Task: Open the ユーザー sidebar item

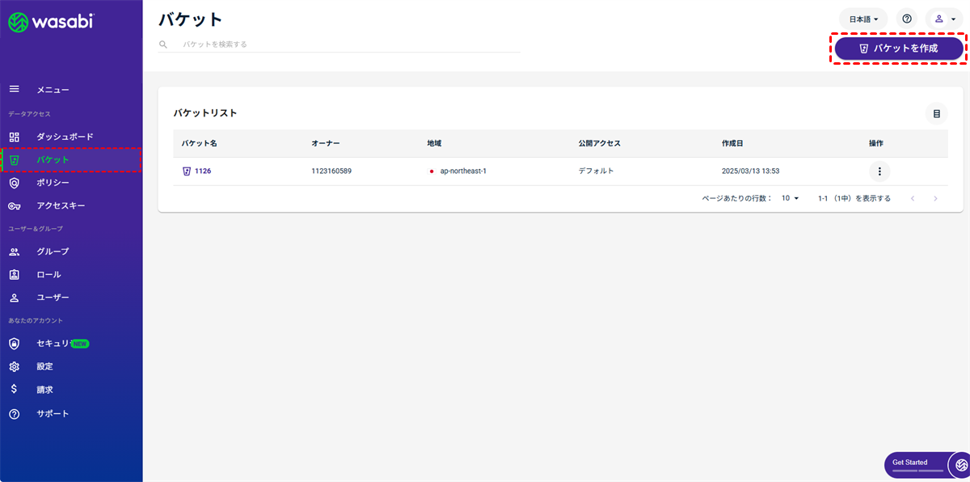Action: (71, 298)
